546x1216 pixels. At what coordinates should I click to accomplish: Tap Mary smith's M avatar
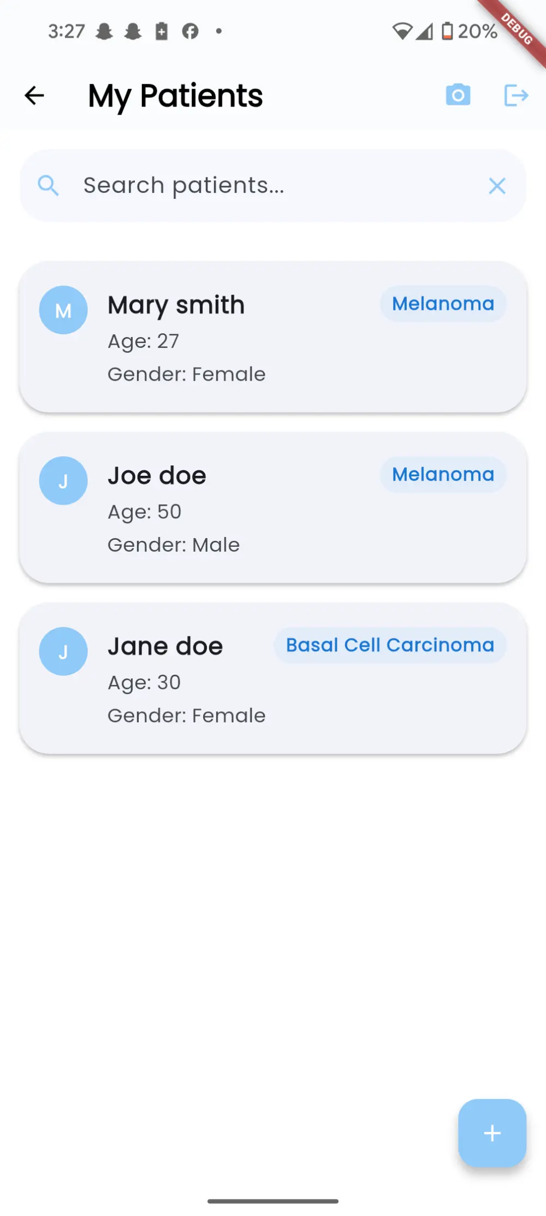pos(63,310)
